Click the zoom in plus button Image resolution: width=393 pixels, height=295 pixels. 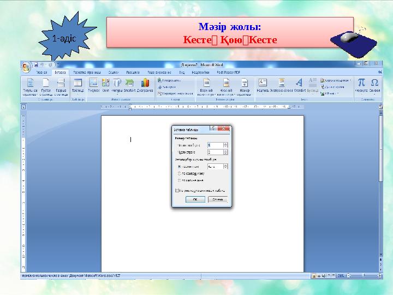point(380,276)
